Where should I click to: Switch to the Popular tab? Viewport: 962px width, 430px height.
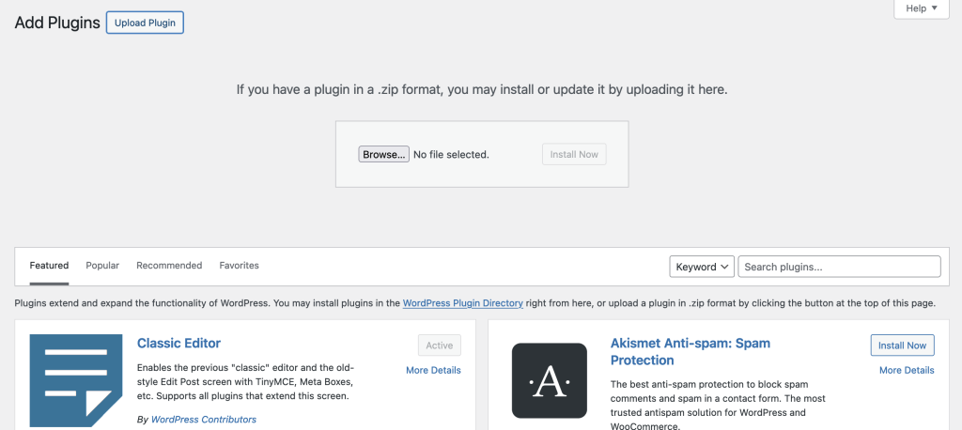pyautogui.click(x=102, y=266)
